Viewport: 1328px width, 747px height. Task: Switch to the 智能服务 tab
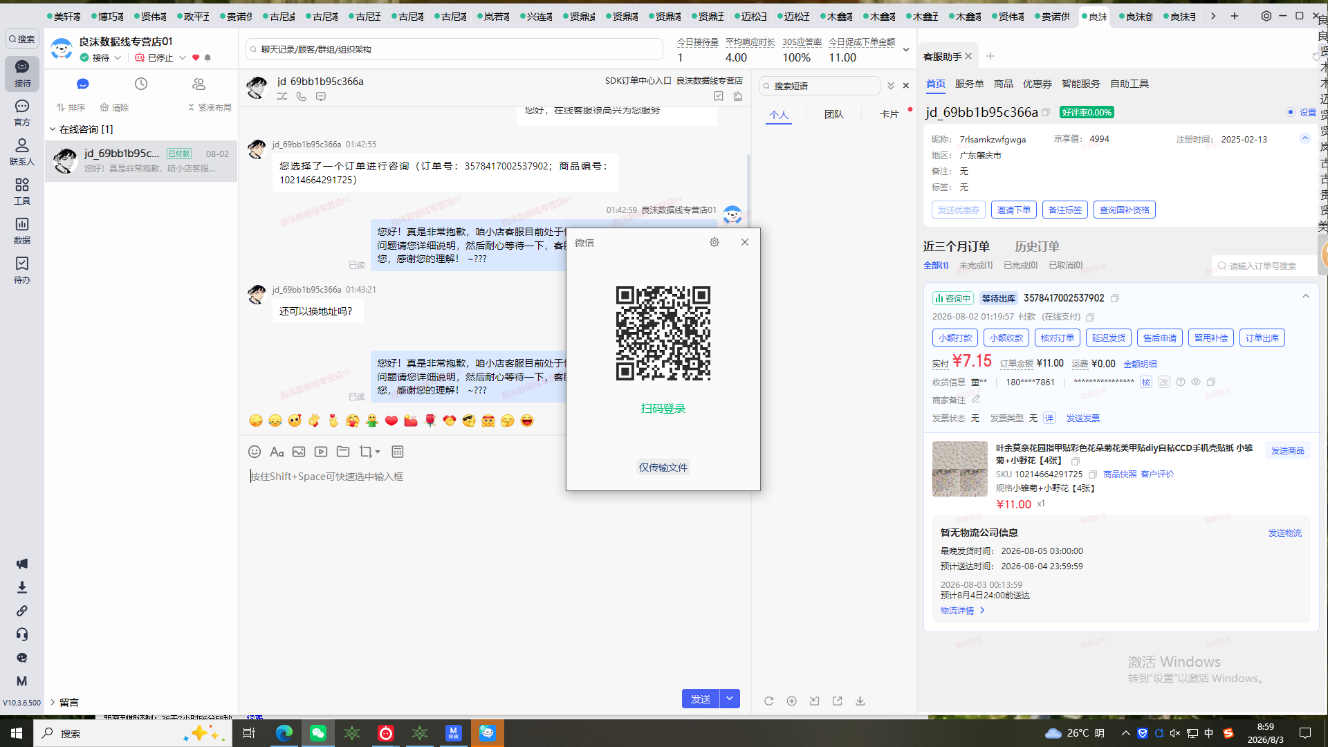[1080, 84]
